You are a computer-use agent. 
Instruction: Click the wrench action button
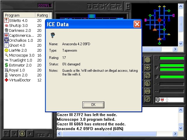click(x=148, y=99)
